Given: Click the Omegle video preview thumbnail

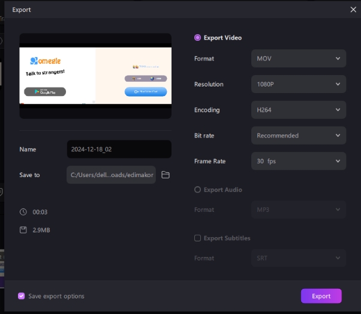Looking at the screenshot, I should coord(95,76).
